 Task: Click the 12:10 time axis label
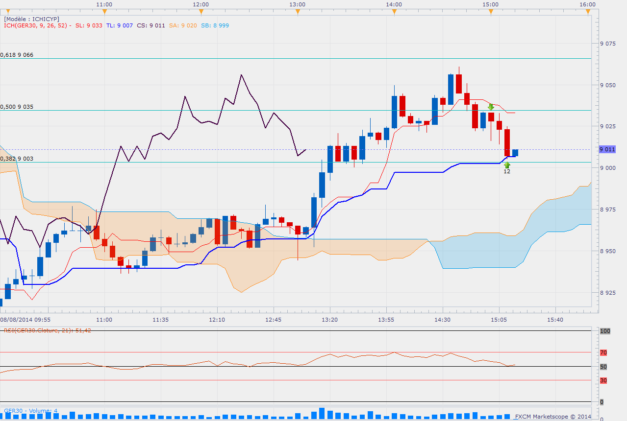pyautogui.click(x=217, y=319)
